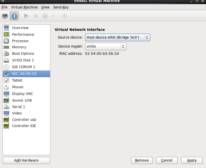Click the Apply button
206x168 pixels.
coord(192,160)
